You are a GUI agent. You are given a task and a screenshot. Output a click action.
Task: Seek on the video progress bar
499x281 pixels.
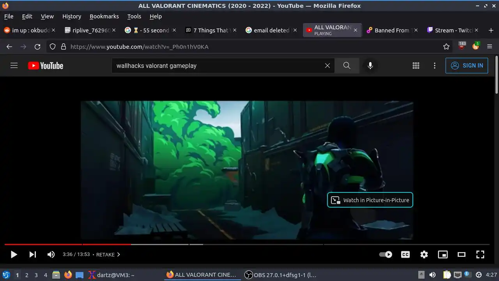coord(247,244)
